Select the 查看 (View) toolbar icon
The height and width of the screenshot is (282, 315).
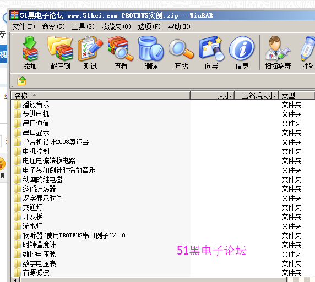coord(121,53)
